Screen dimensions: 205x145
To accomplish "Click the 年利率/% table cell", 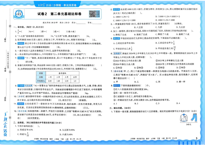I will coord(41,81).
